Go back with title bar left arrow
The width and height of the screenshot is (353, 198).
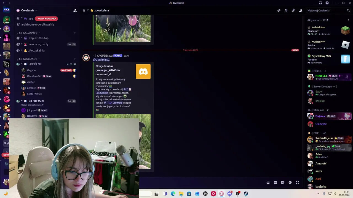[4, 3]
